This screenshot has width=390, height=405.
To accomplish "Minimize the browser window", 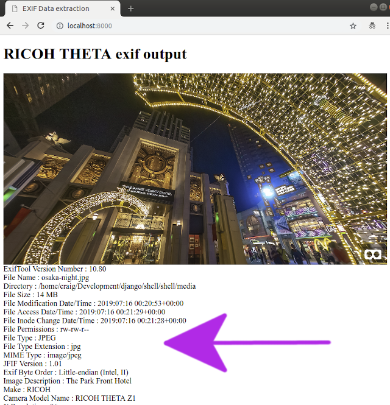I will click(374, 7).
